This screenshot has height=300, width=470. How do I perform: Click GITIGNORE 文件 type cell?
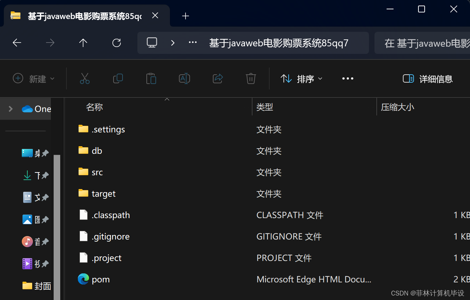pyautogui.click(x=289, y=237)
